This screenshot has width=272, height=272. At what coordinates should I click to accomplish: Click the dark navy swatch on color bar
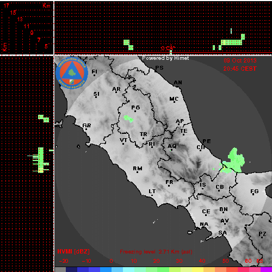tap(72, 269)
